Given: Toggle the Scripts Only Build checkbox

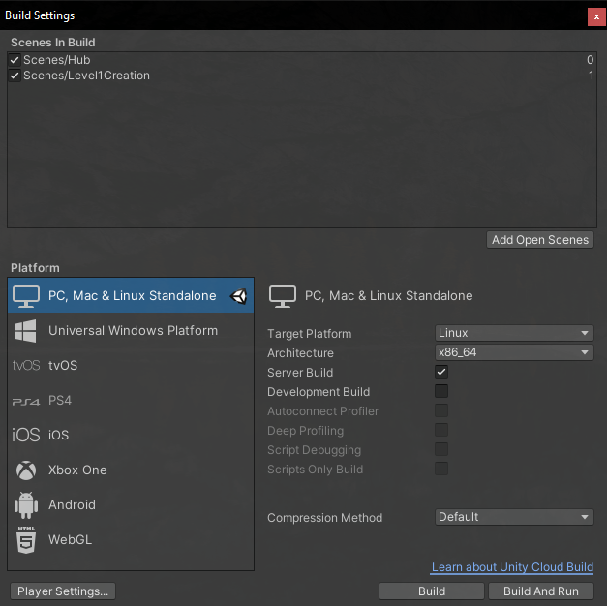Looking at the screenshot, I should tap(441, 469).
